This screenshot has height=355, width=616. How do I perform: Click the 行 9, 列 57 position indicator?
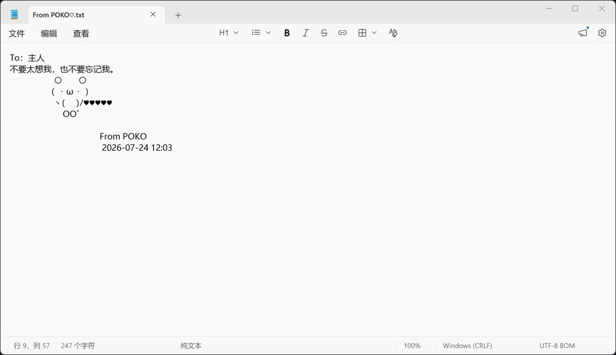pos(32,345)
